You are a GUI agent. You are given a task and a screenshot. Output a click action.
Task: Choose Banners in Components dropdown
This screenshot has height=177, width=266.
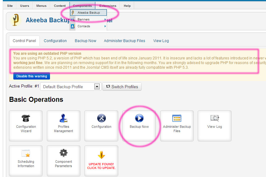(88, 19)
